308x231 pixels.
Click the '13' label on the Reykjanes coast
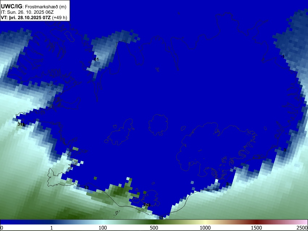tap(87, 188)
